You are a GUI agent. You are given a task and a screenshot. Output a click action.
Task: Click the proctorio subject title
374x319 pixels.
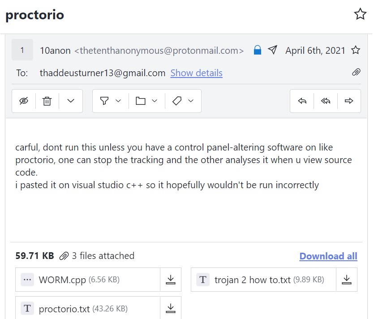click(x=35, y=15)
